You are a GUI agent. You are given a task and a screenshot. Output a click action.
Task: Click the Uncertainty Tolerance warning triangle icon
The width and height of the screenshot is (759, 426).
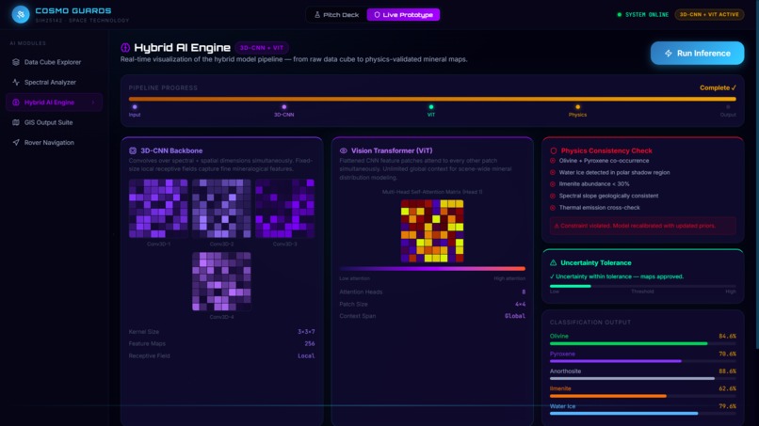554,262
